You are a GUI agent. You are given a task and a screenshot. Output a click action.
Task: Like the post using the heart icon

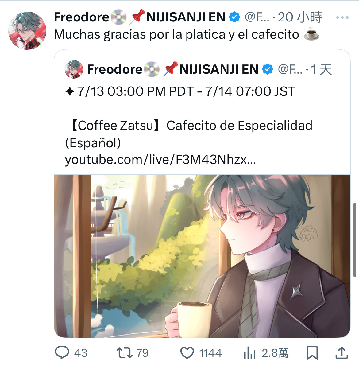click(x=187, y=353)
